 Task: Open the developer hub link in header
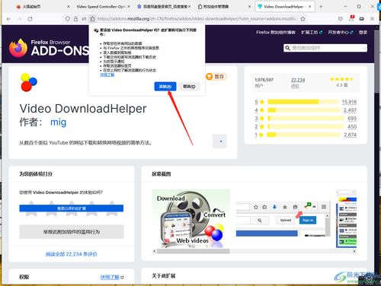coord(341,33)
